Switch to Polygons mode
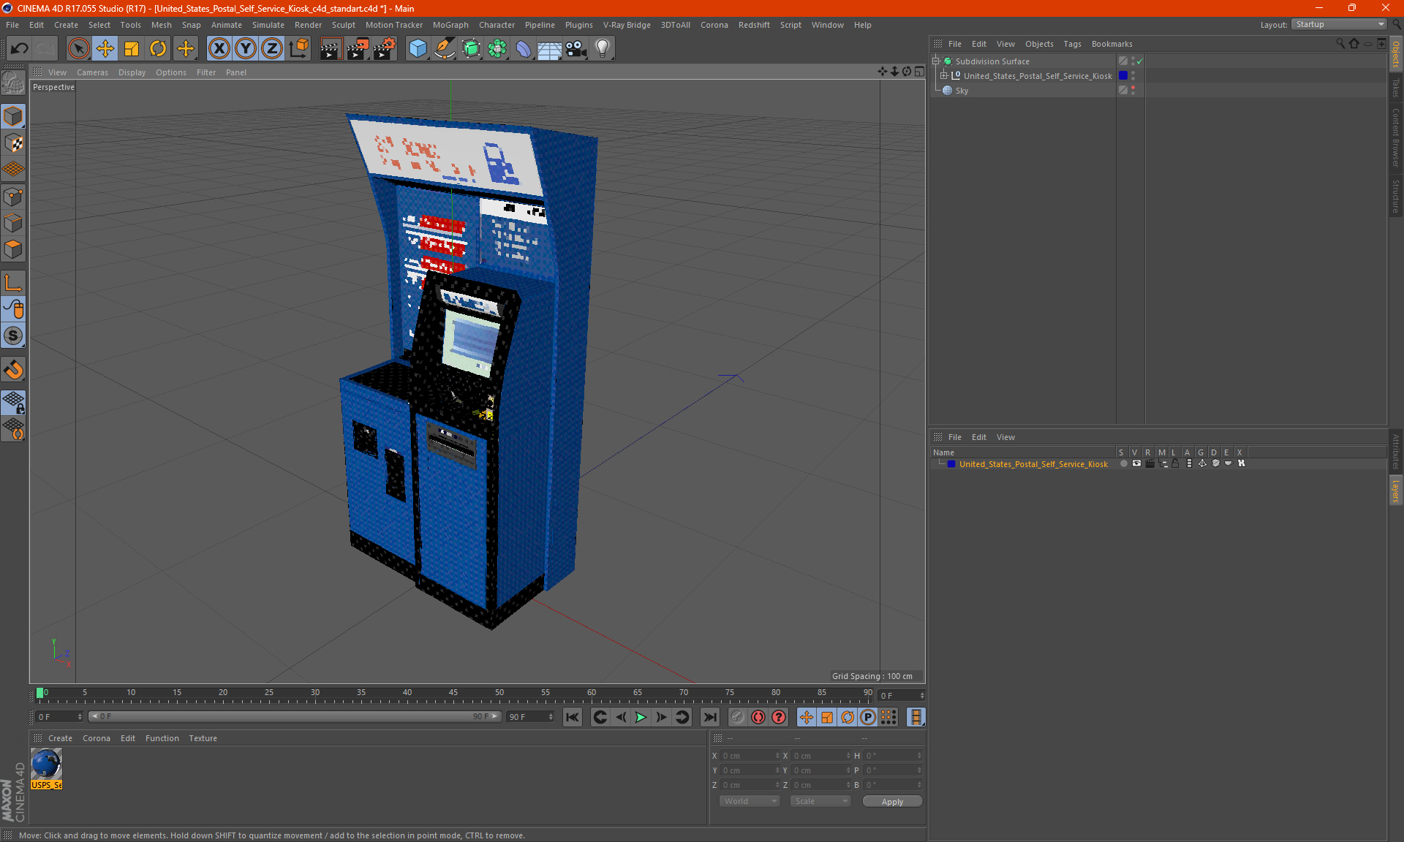Image resolution: width=1404 pixels, height=842 pixels. click(x=13, y=249)
